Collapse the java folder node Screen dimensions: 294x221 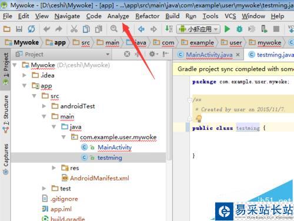point(54,127)
